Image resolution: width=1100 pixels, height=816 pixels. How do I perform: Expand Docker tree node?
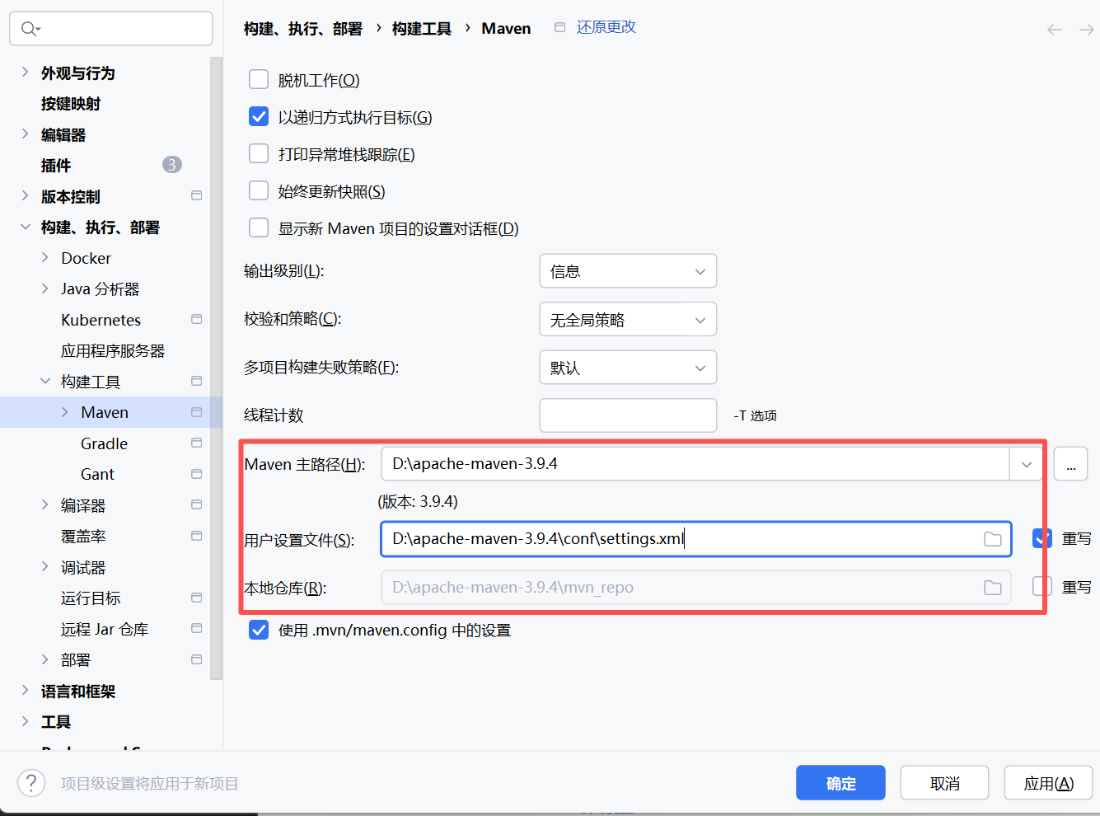coord(44,257)
